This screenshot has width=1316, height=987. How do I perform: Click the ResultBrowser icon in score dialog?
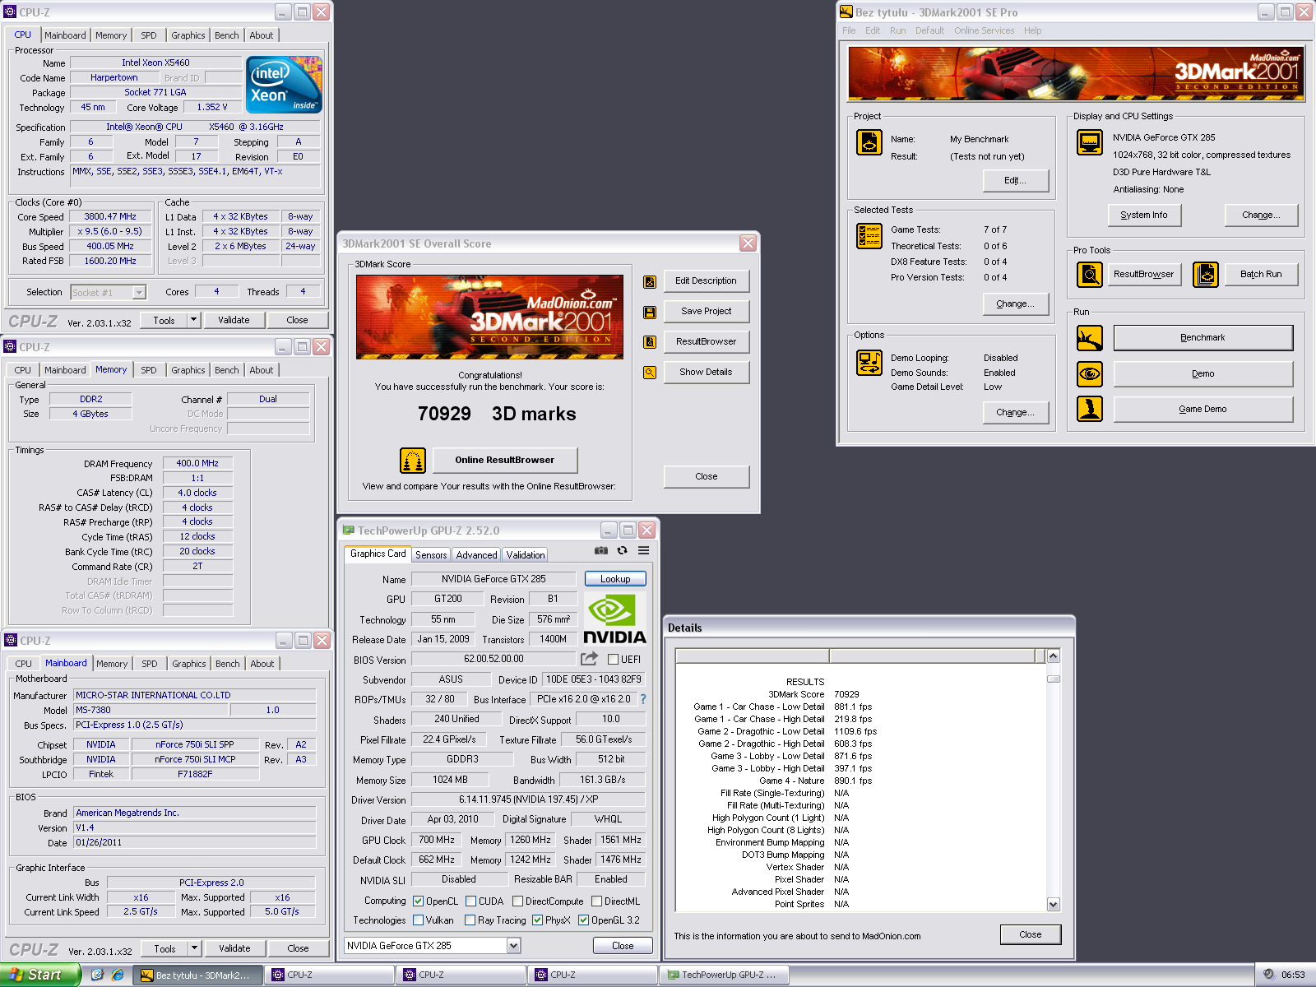[650, 342]
